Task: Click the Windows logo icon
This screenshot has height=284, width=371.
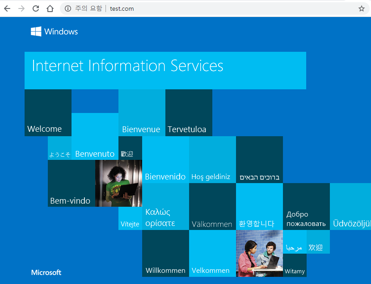Action: click(x=36, y=31)
